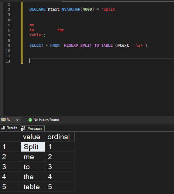Click the @text variable on line 2

tap(54, 9)
